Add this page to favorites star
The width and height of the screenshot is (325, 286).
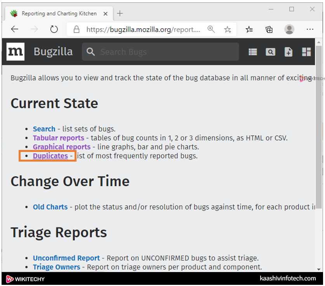(228, 29)
